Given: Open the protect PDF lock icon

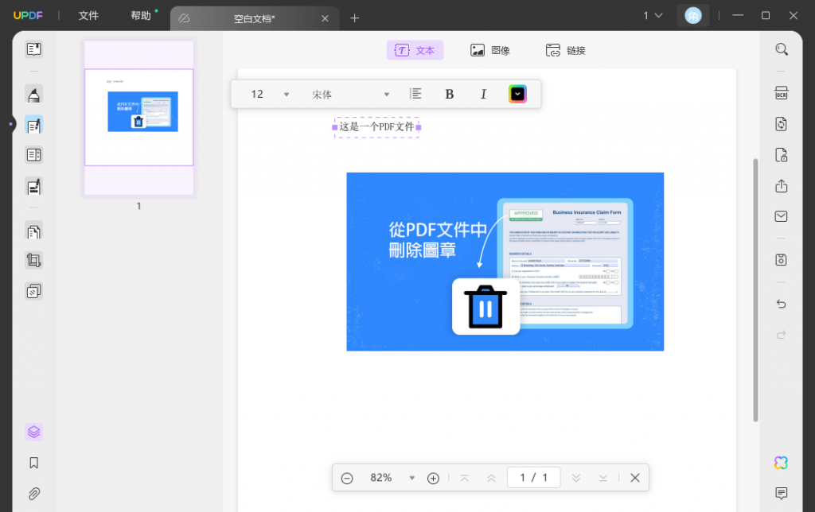Looking at the screenshot, I should pos(782,154).
